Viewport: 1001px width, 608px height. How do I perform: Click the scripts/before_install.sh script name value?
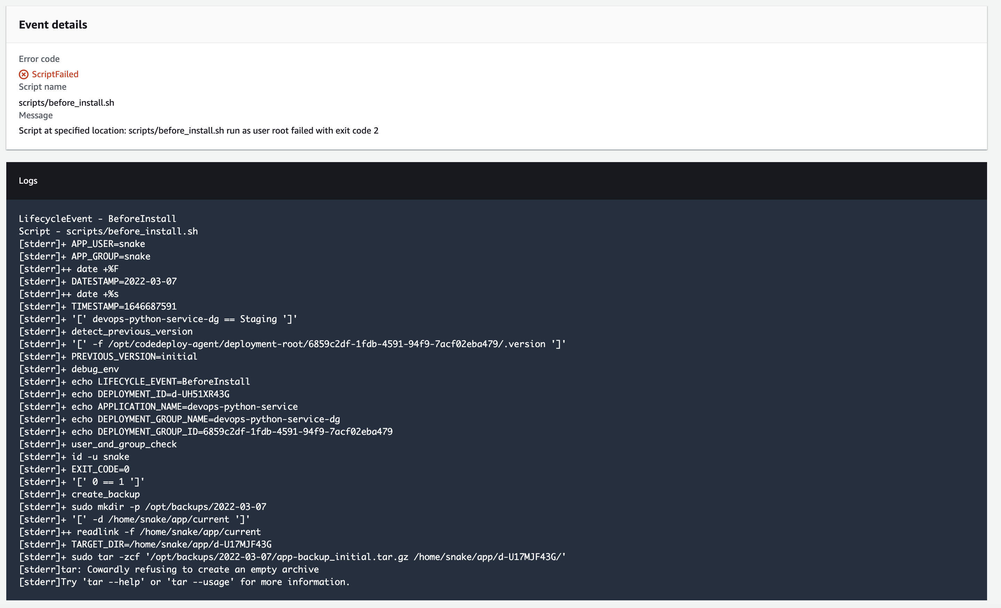pyautogui.click(x=66, y=103)
